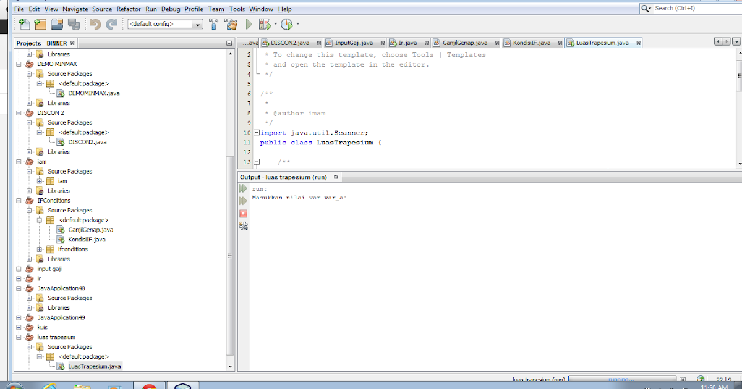742x389 pixels.
Task: Expand the ir project node
Action: coord(20,278)
